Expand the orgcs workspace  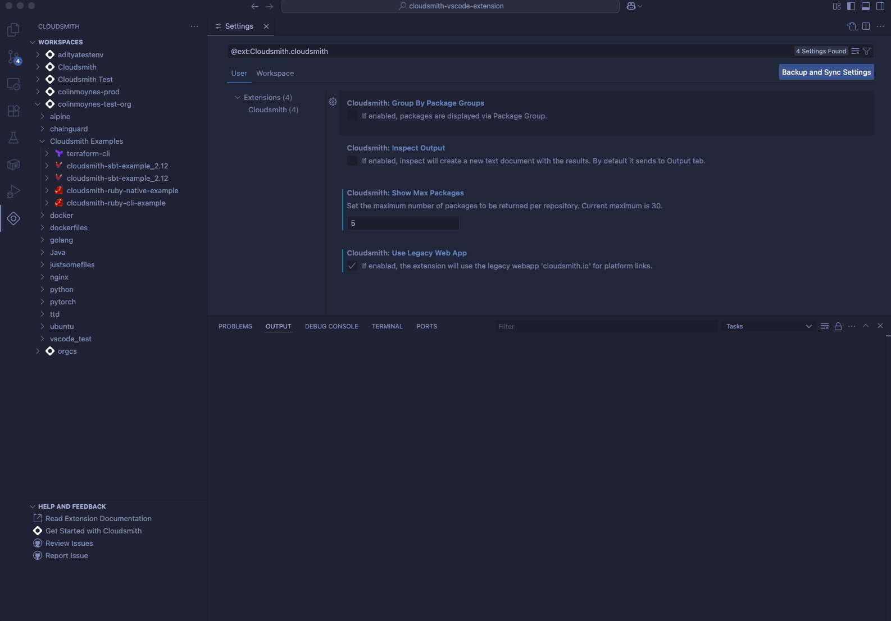click(38, 351)
